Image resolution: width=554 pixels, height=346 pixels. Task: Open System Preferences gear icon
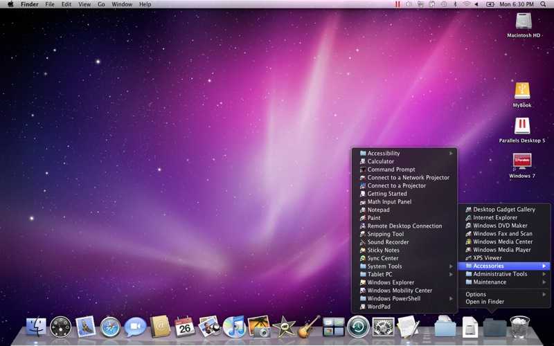tap(384, 327)
